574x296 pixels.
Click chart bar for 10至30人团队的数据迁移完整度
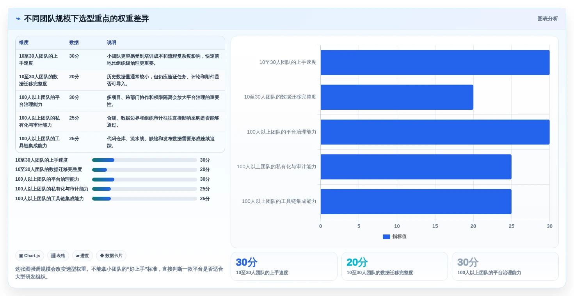pos(397,97)
